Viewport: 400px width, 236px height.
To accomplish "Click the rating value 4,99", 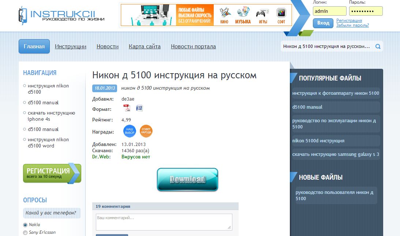I will [126, 120].
